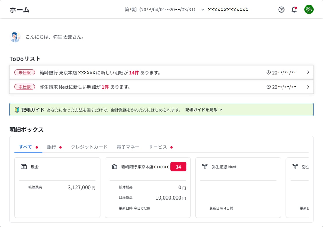Click the 明細ボックス heading

(26, 129)
